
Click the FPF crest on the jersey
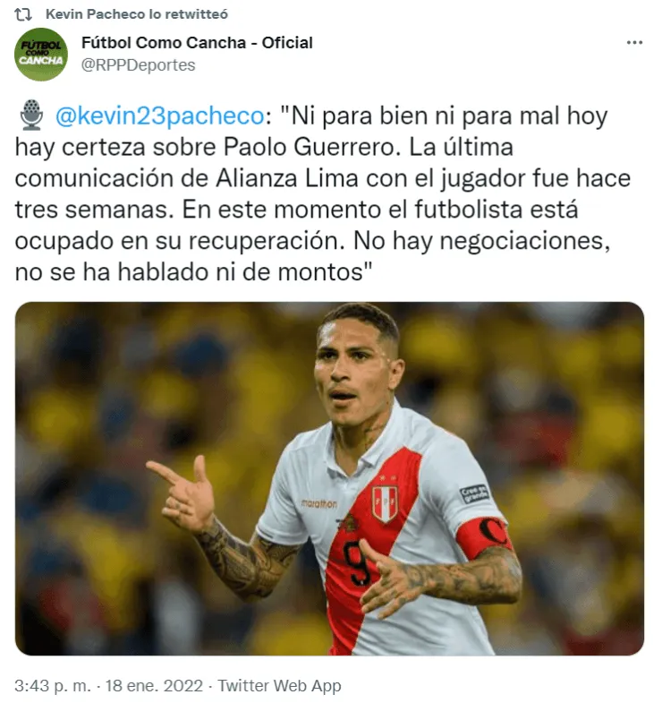click(386, 502)
